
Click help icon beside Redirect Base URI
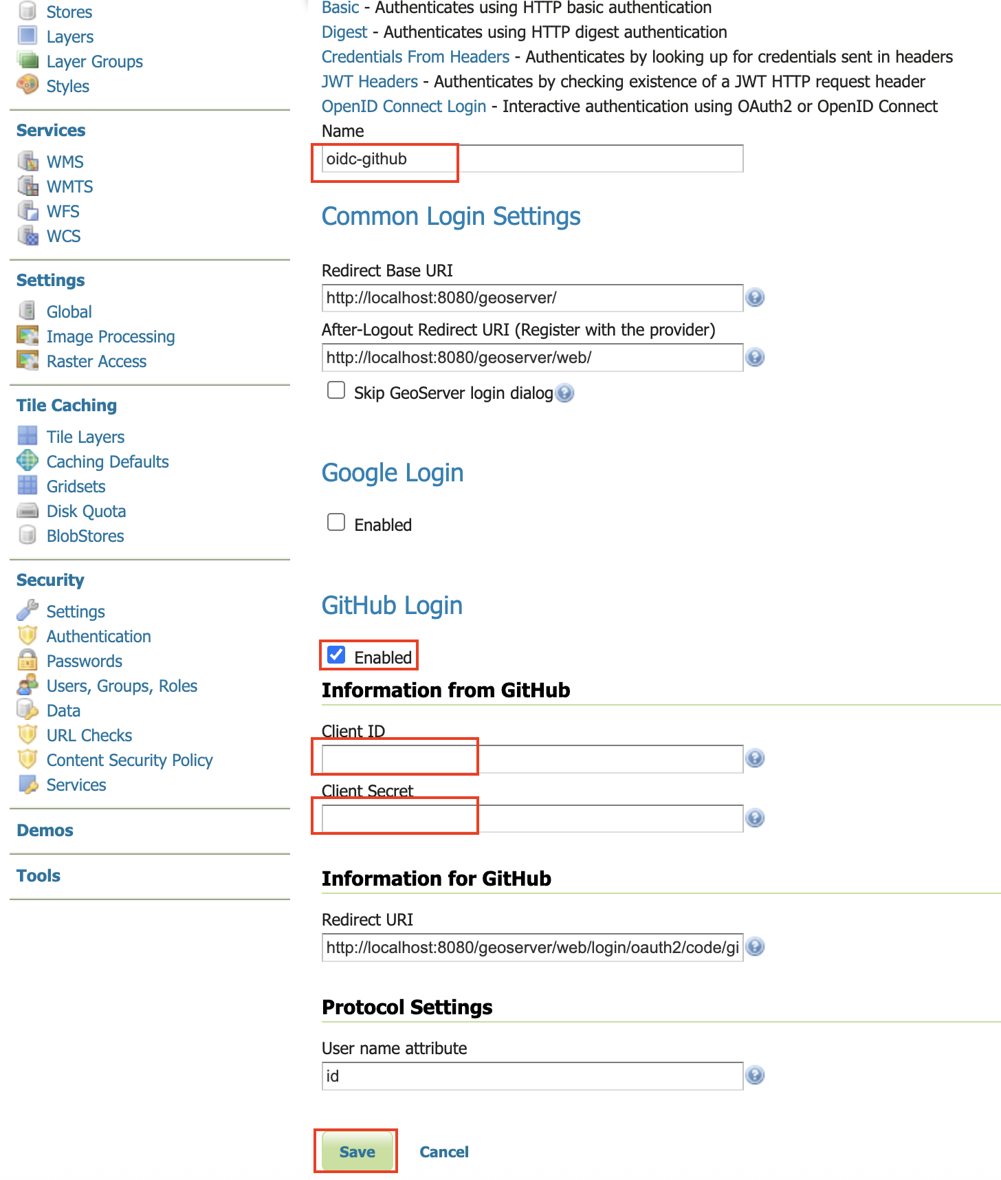(754, 298)
